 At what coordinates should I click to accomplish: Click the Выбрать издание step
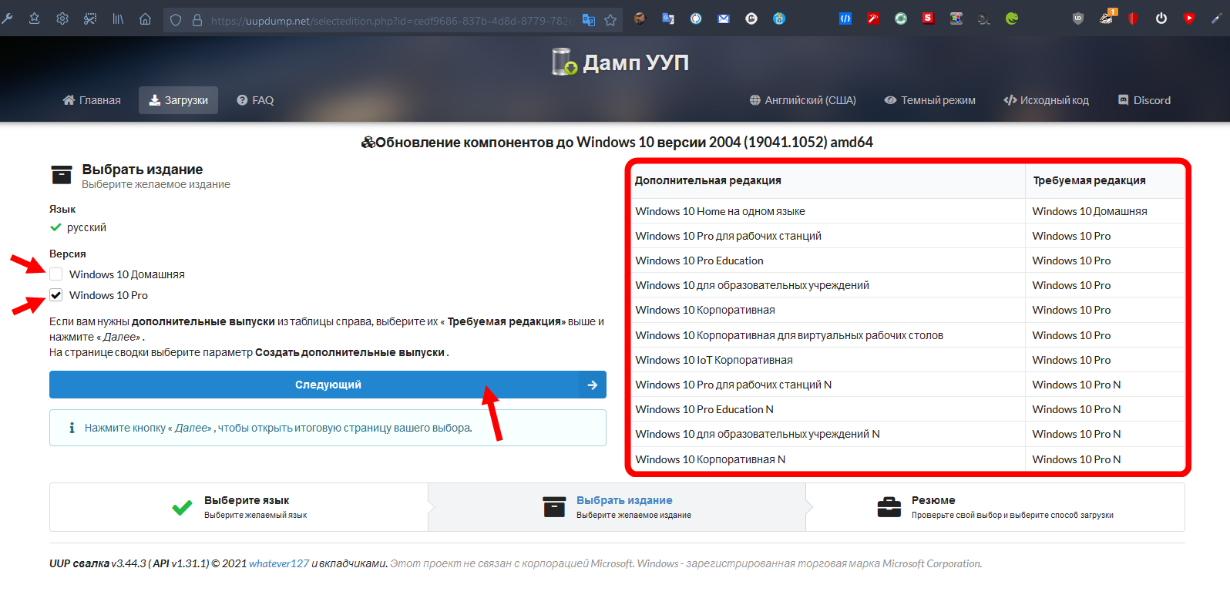click(617, 507)
